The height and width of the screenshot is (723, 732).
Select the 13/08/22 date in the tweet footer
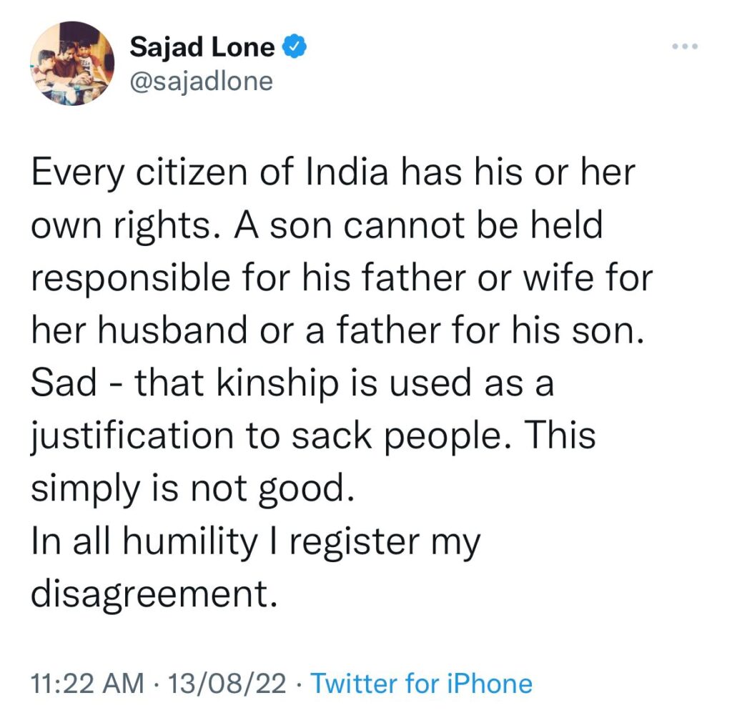pyautogui.click(x=227, y=684)
